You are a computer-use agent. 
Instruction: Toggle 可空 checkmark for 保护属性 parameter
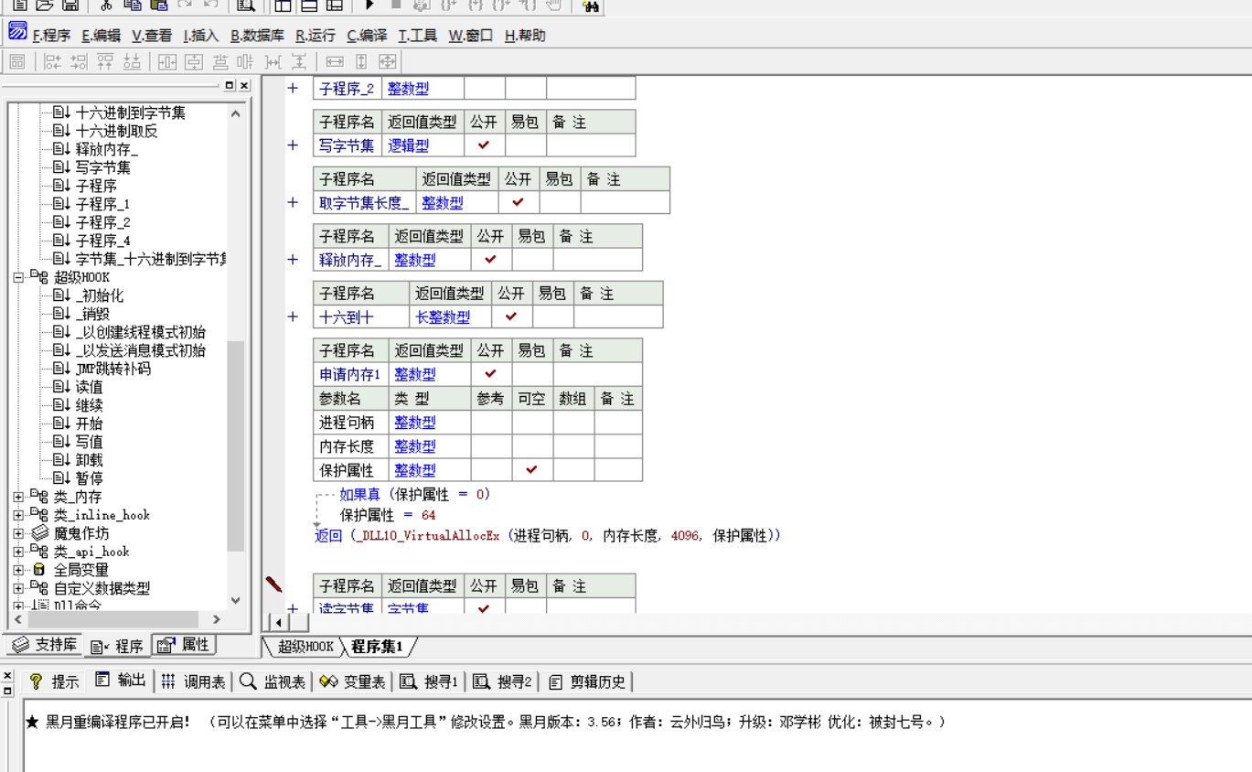pyautogui.click(x=531, y=470)
